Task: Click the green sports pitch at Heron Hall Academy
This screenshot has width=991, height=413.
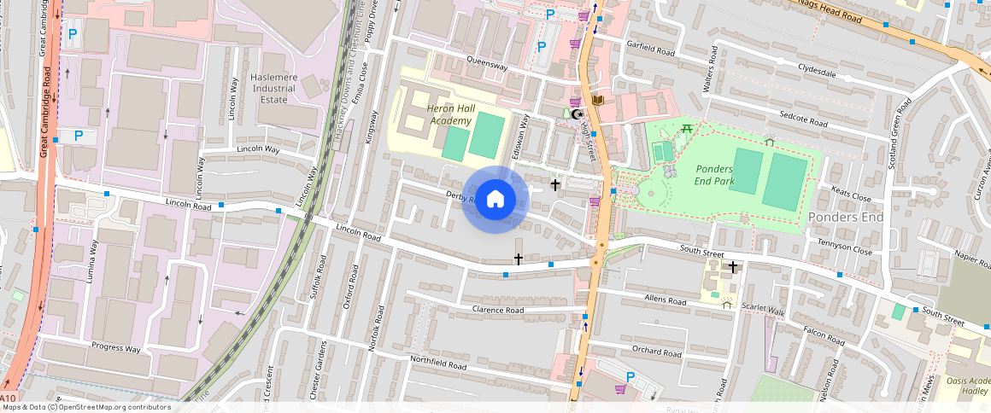Action: (x=486, y=135)
